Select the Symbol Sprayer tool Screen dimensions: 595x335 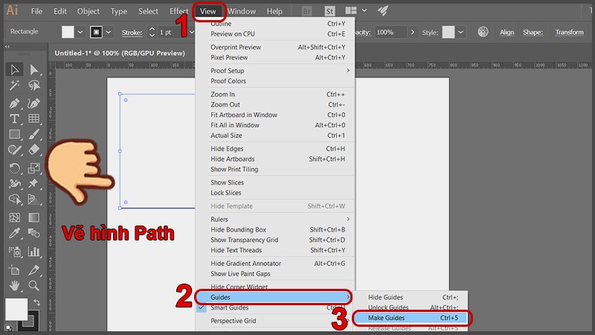[14, 252]
